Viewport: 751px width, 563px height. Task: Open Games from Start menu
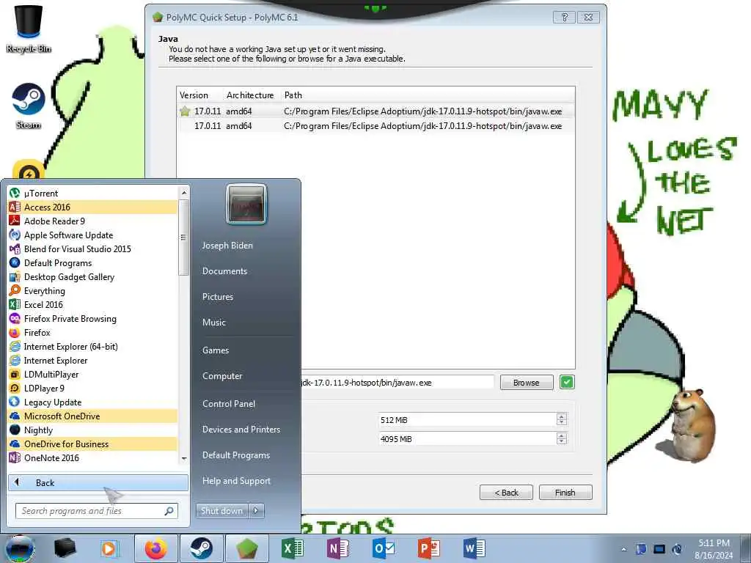216,350
